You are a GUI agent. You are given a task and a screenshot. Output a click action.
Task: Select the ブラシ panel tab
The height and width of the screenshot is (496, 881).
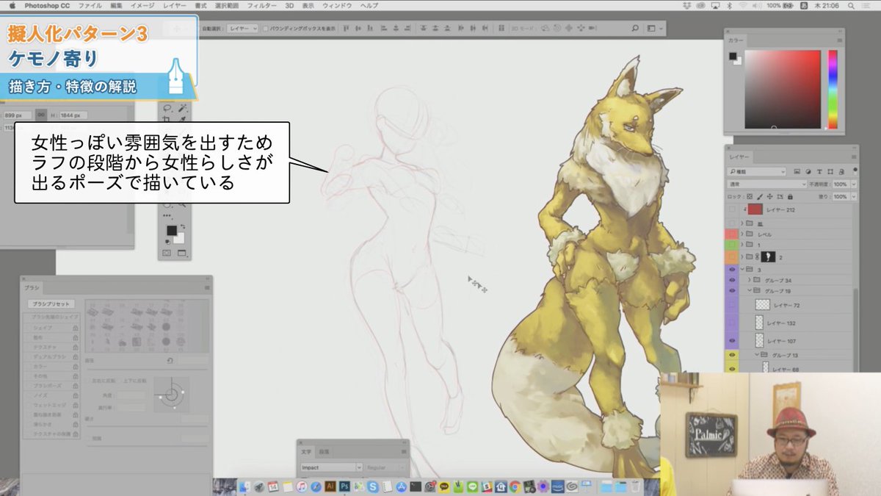pos(32,288)
